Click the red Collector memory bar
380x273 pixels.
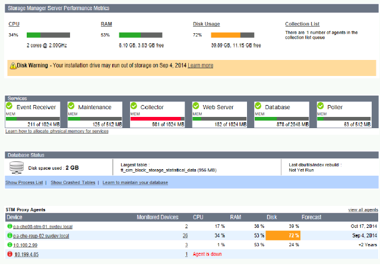point(156,119)
